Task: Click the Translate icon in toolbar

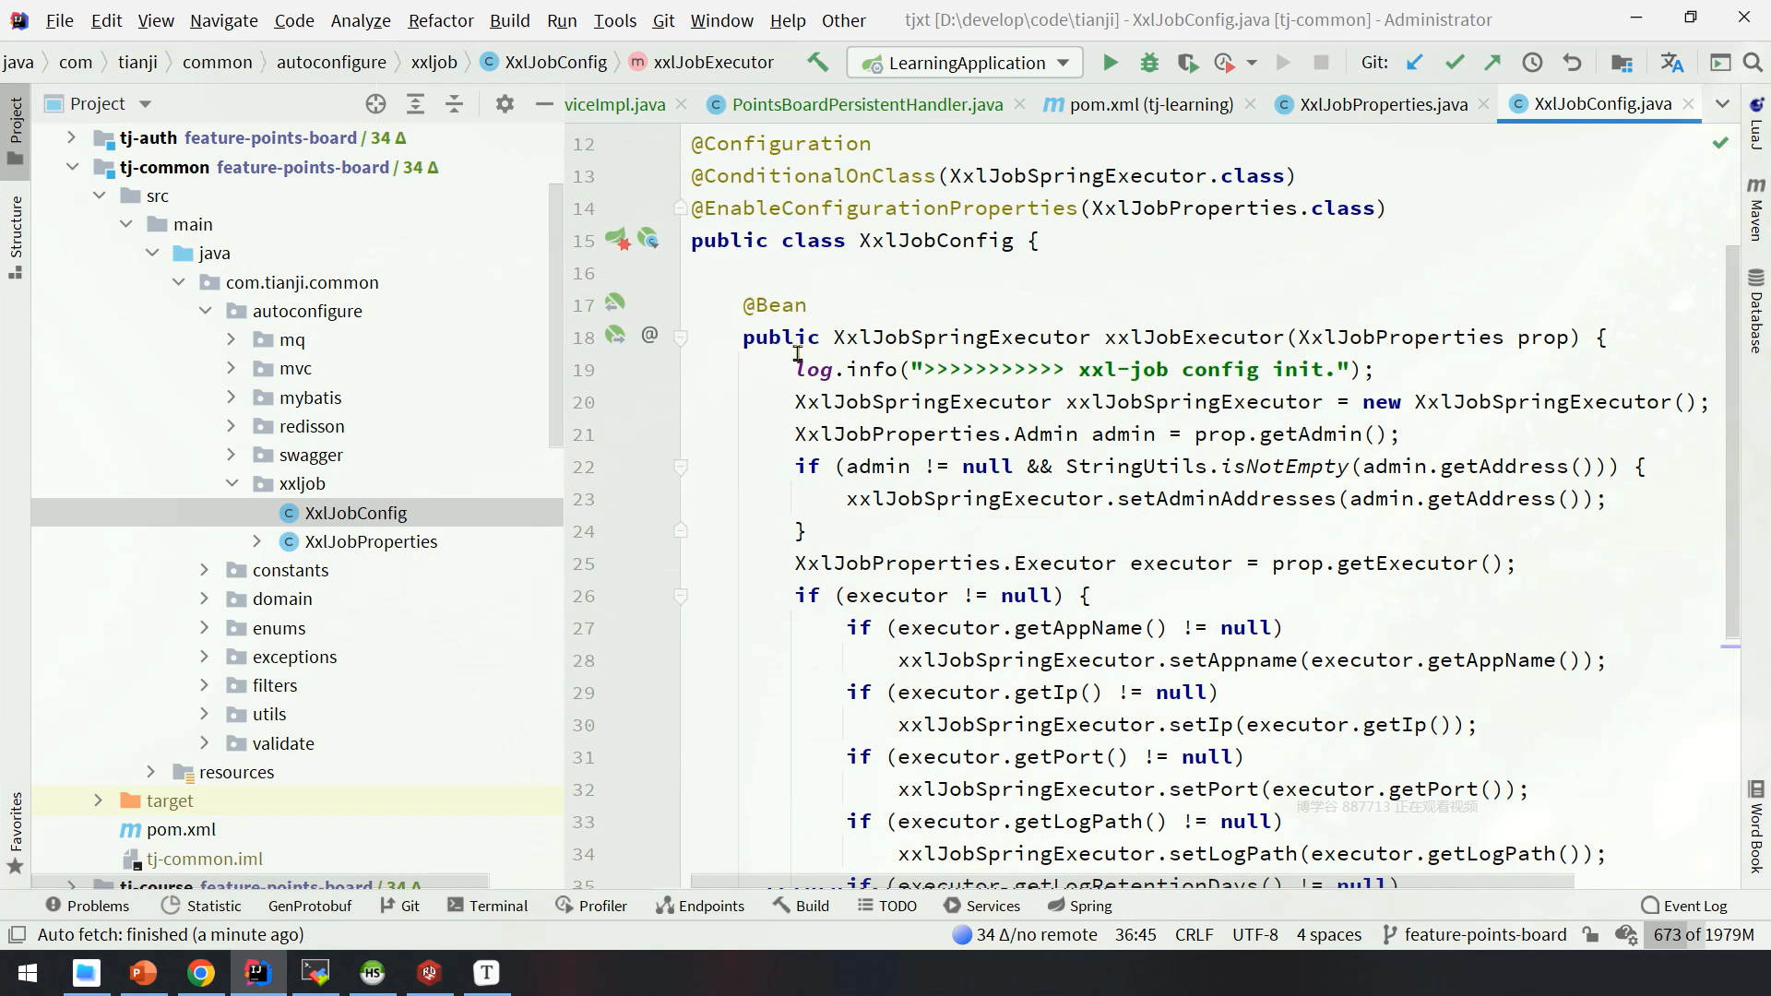Action: (x=1671, y=63)
